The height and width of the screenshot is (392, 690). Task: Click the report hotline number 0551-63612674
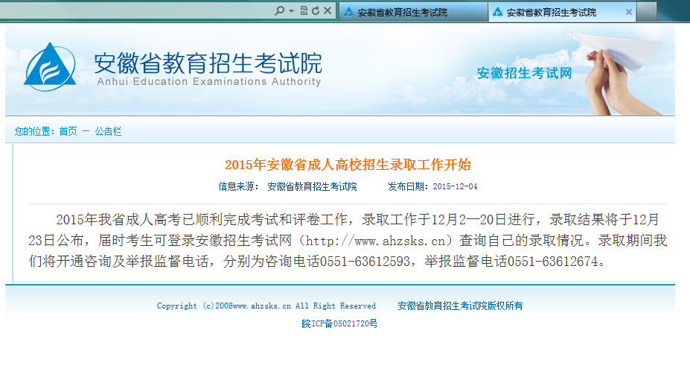(x=553, y=262)
